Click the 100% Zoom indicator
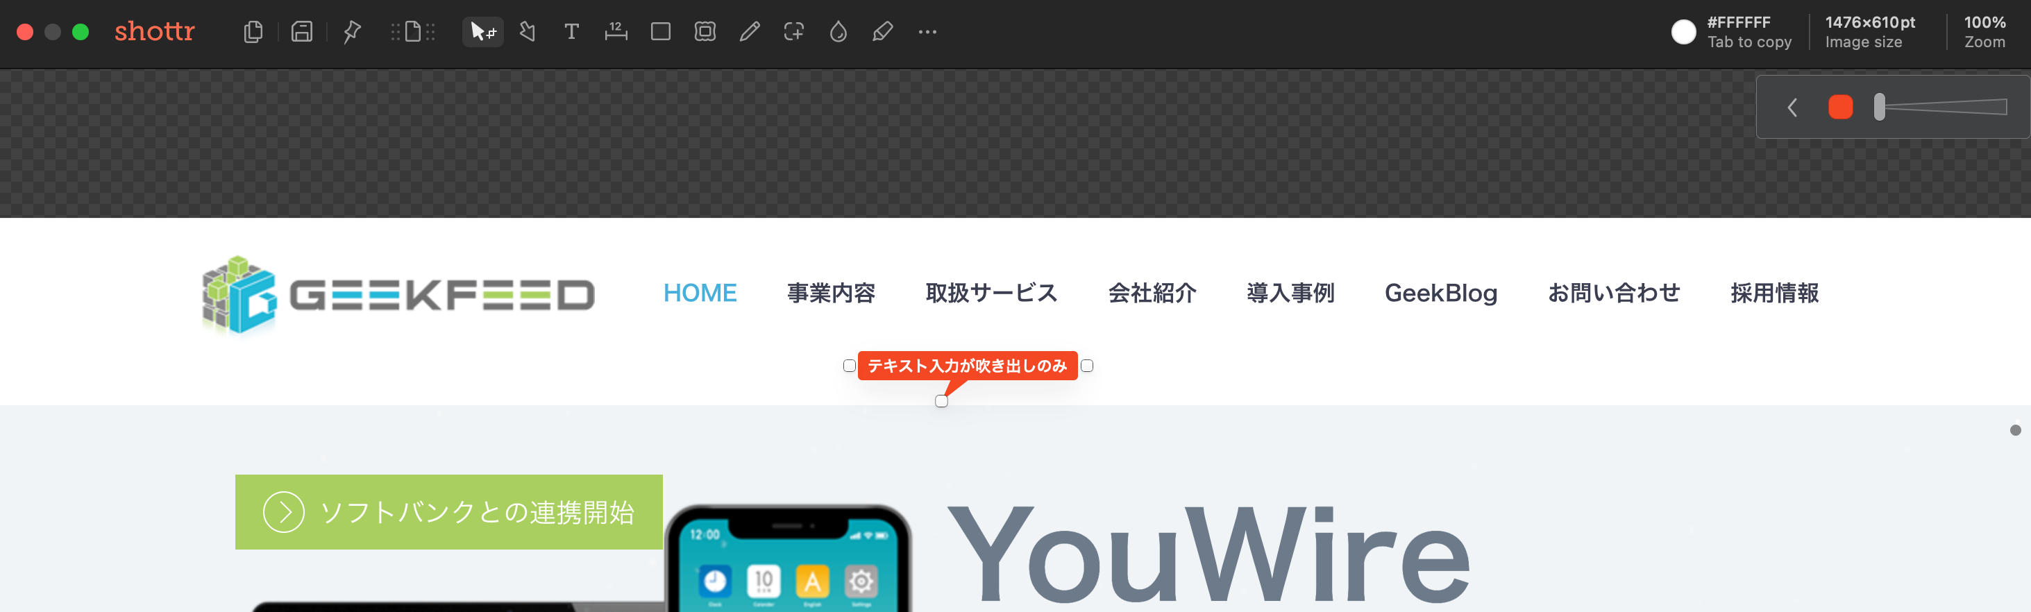The width and height of the screenshot is (2031, 612). pos(1984,31)
